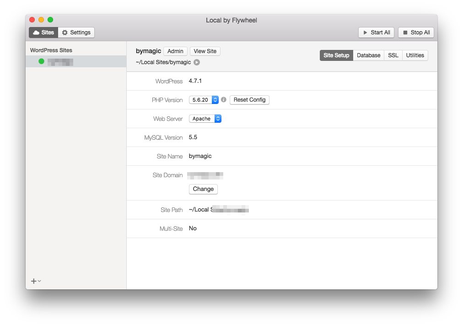Click the add site plus icon

[34, 281]
